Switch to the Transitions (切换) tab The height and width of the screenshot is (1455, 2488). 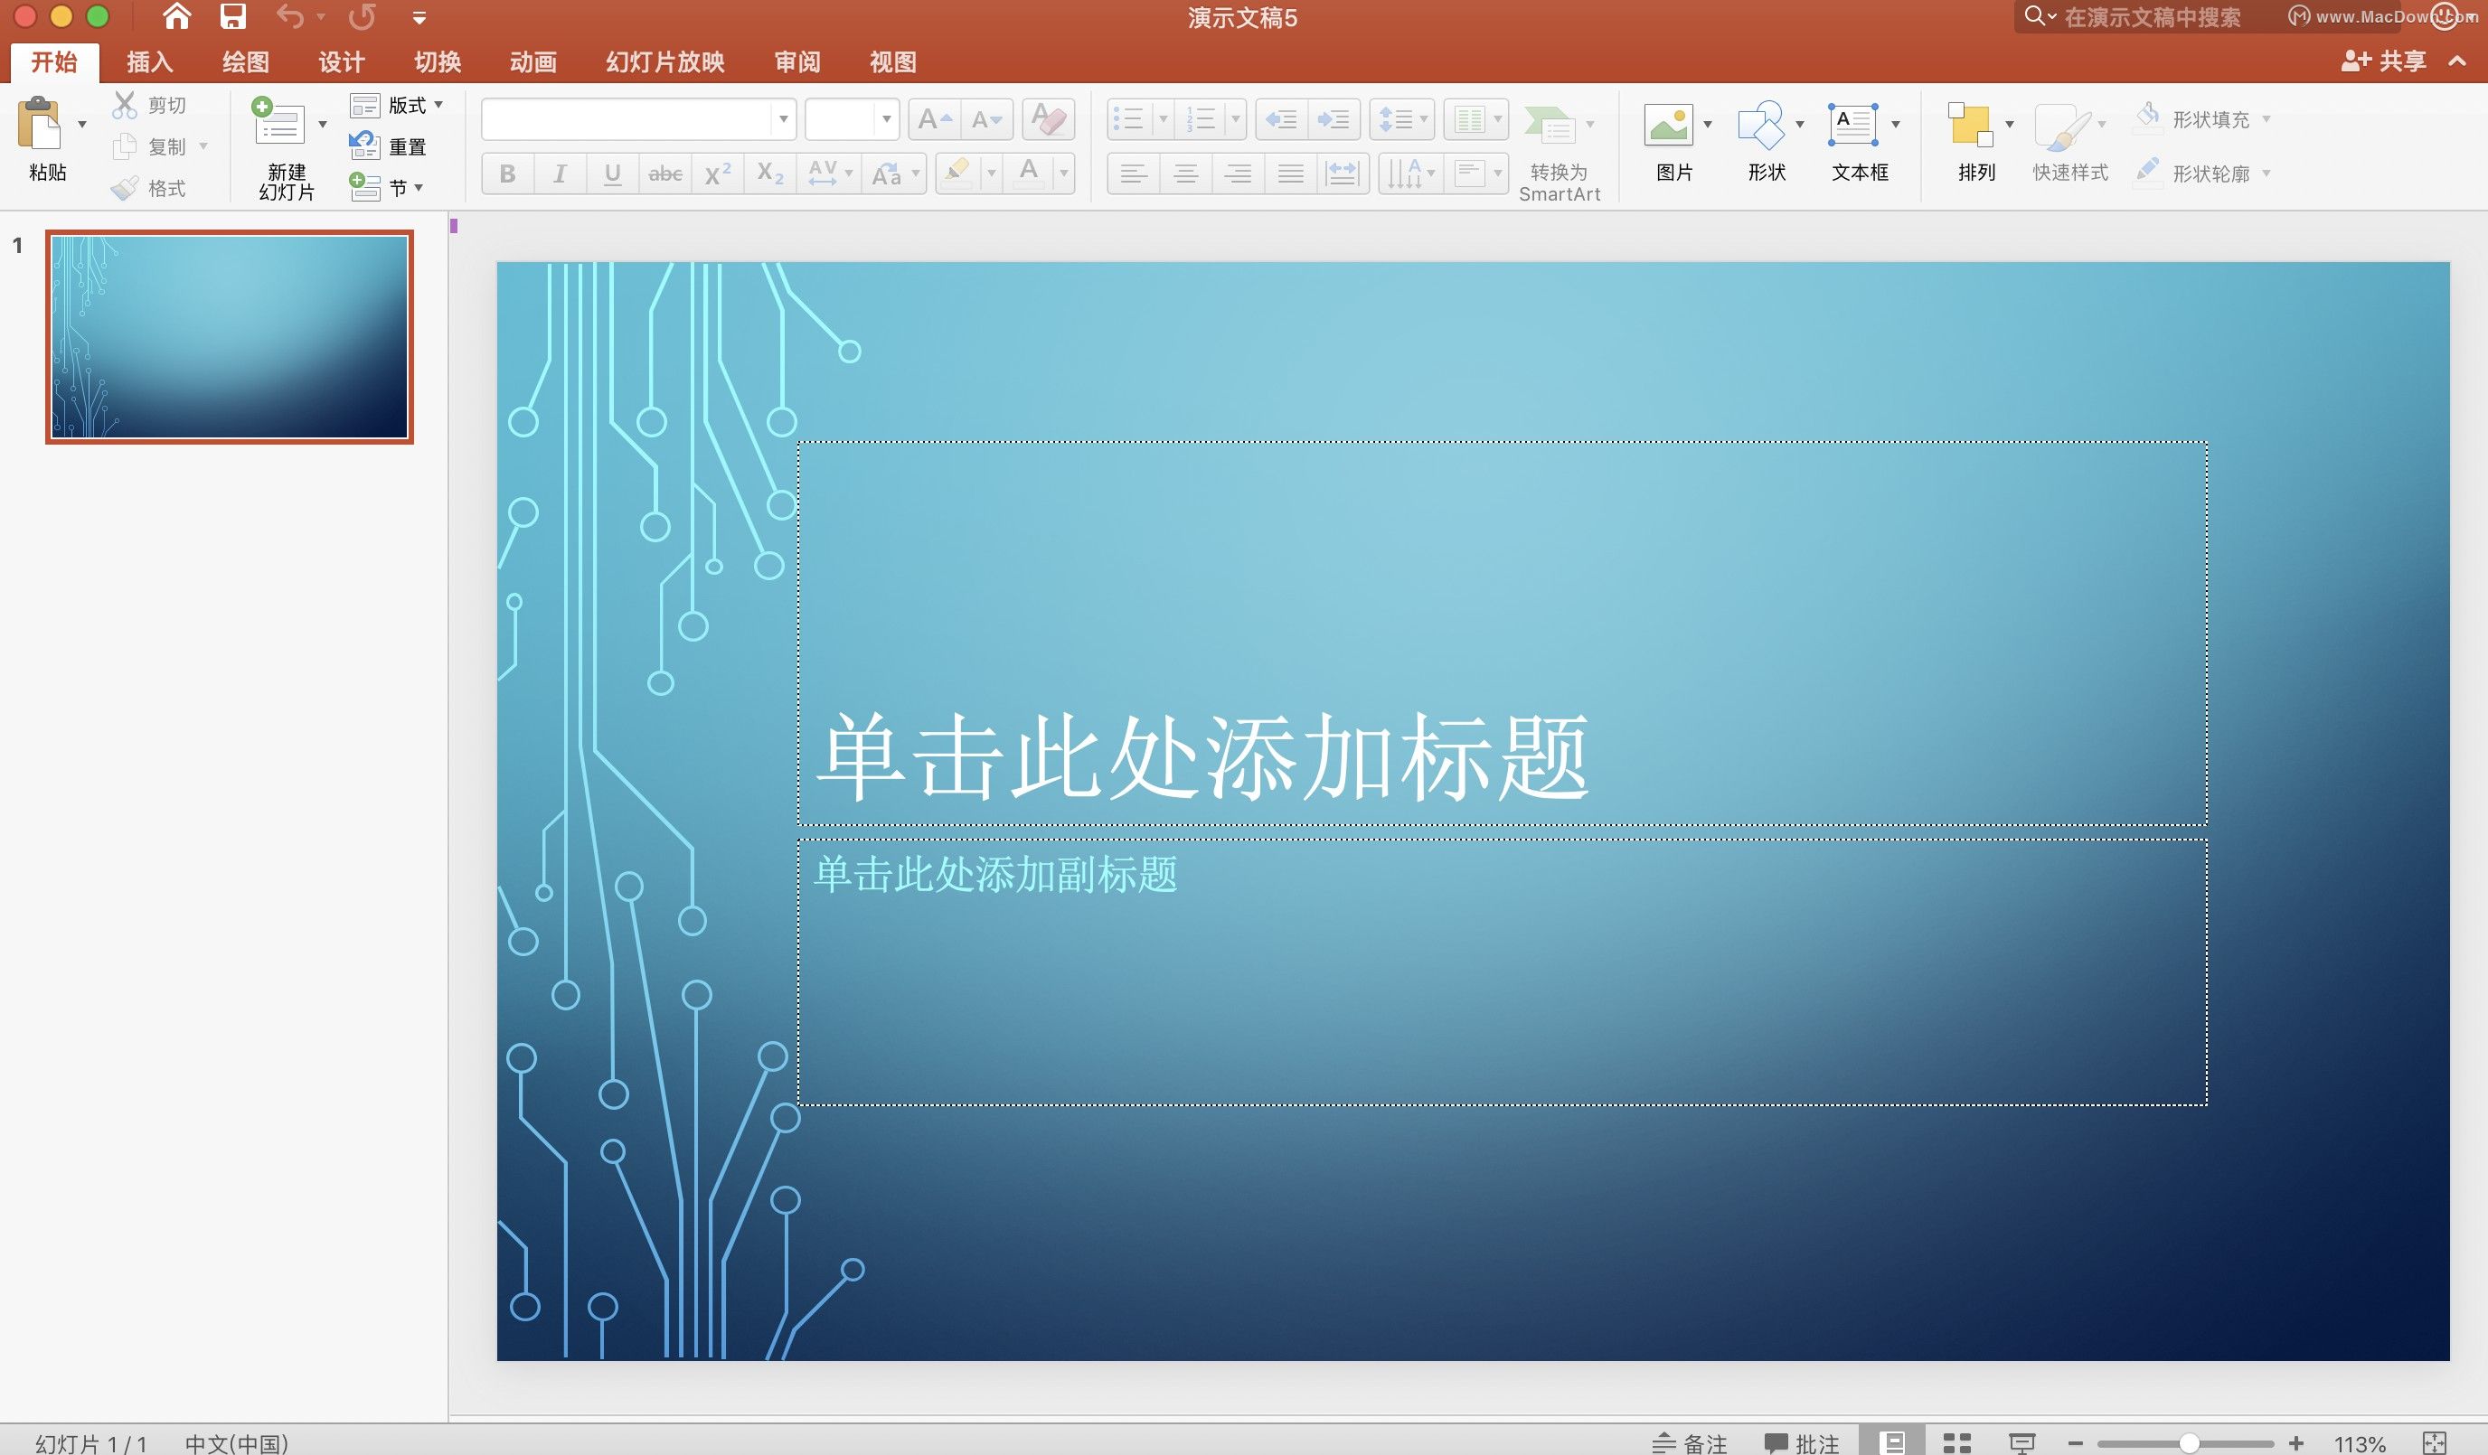point(437,62)
